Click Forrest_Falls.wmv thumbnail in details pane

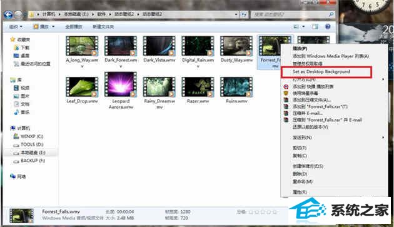coord(21,216)
